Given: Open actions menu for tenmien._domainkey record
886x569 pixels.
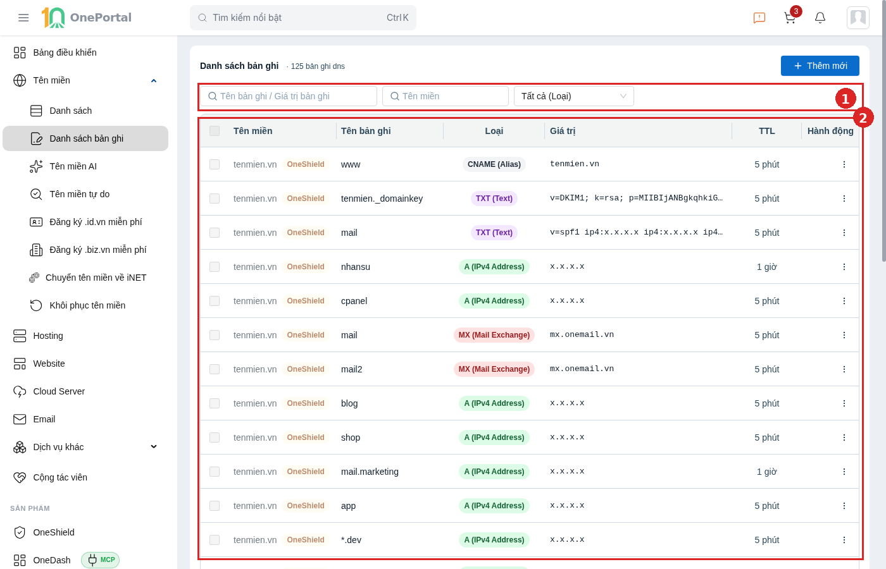Looking at the screenshot, I should coord(844,199).
